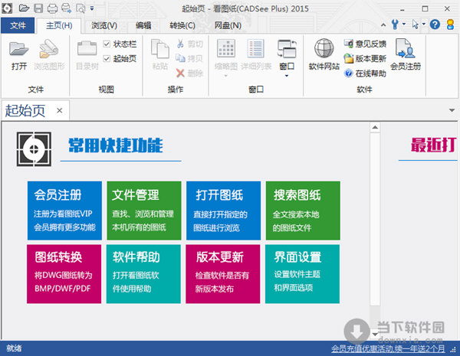Viewport: 460px width, 356px height.
Task: Close the 起始页 document tab
Action: pos(60,111)
